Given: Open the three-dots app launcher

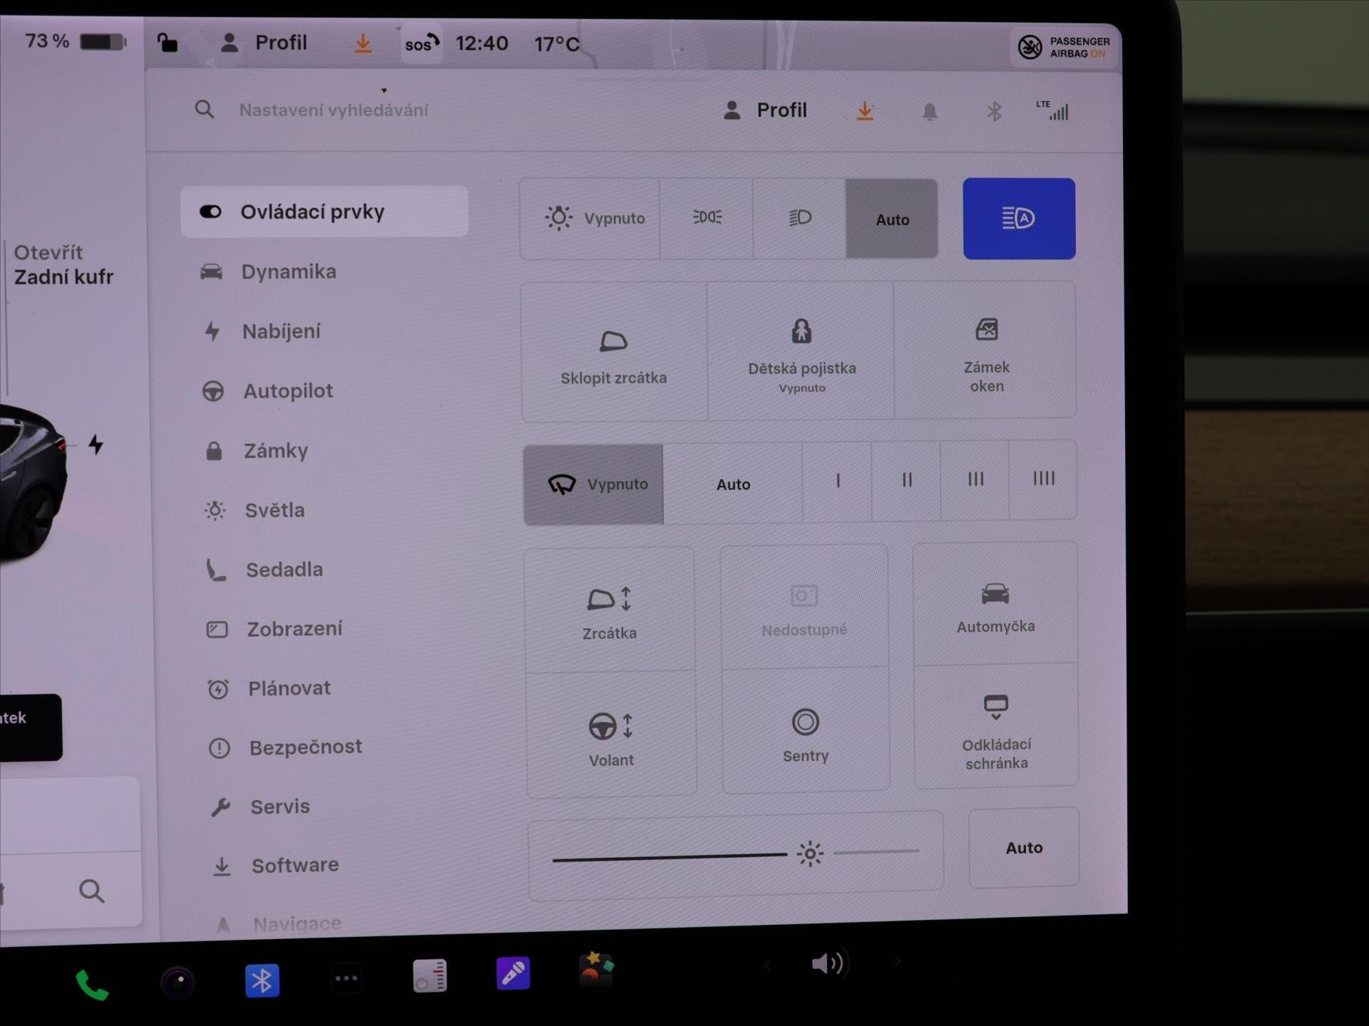Looking at the screenshot, I should [x=347, y=978].
